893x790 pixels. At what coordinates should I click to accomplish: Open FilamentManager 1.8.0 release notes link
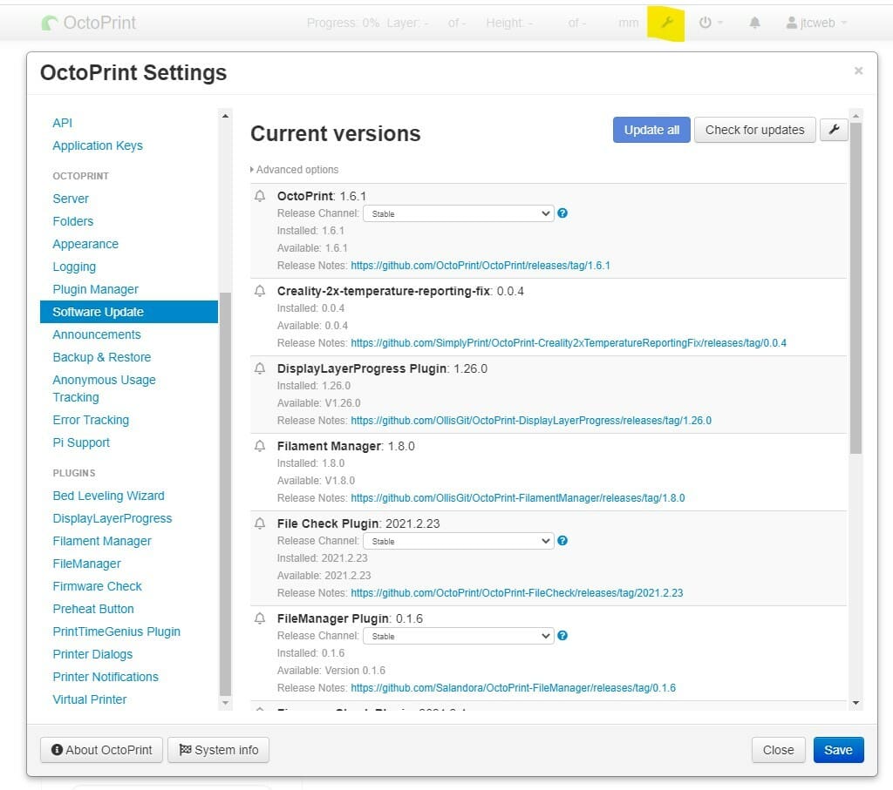tap(518, 498)
